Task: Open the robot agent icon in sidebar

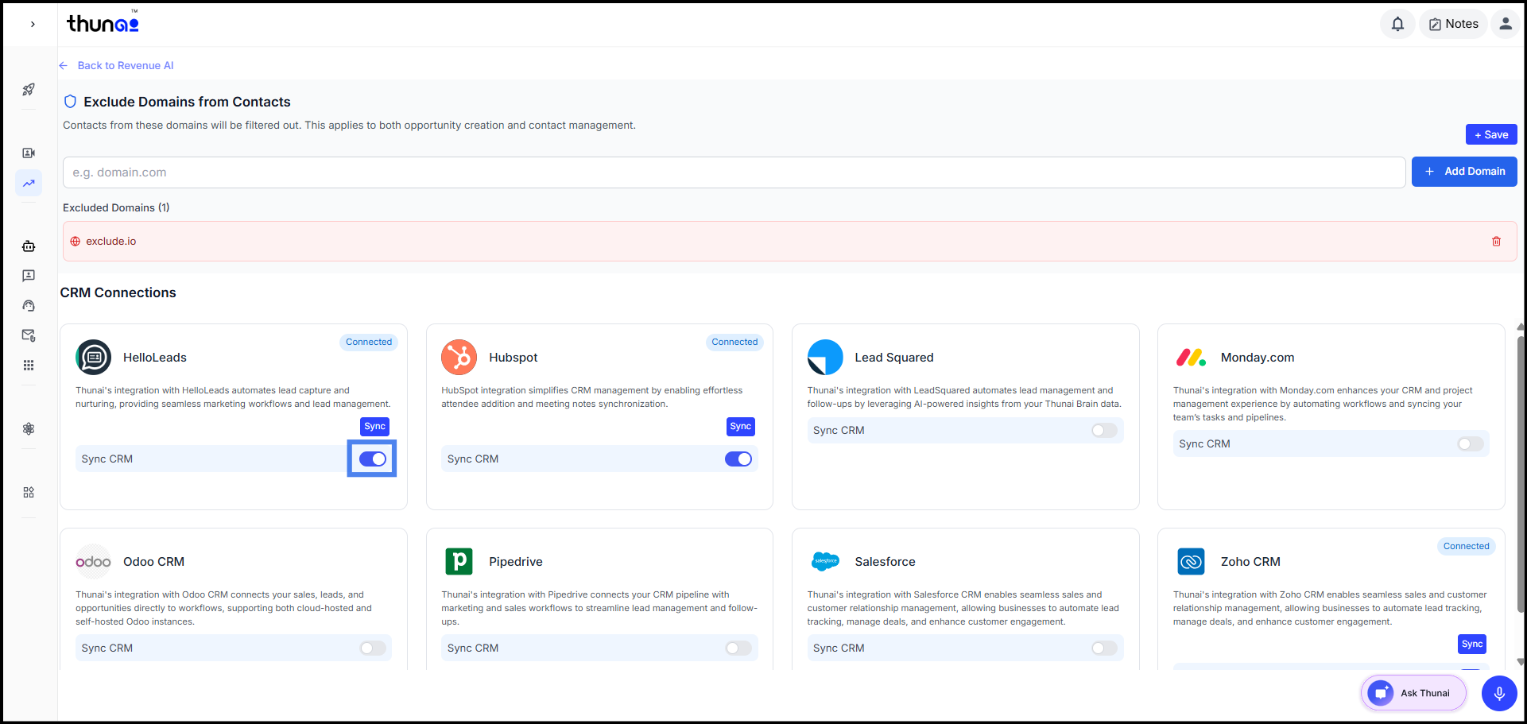Action: point(29,246)
